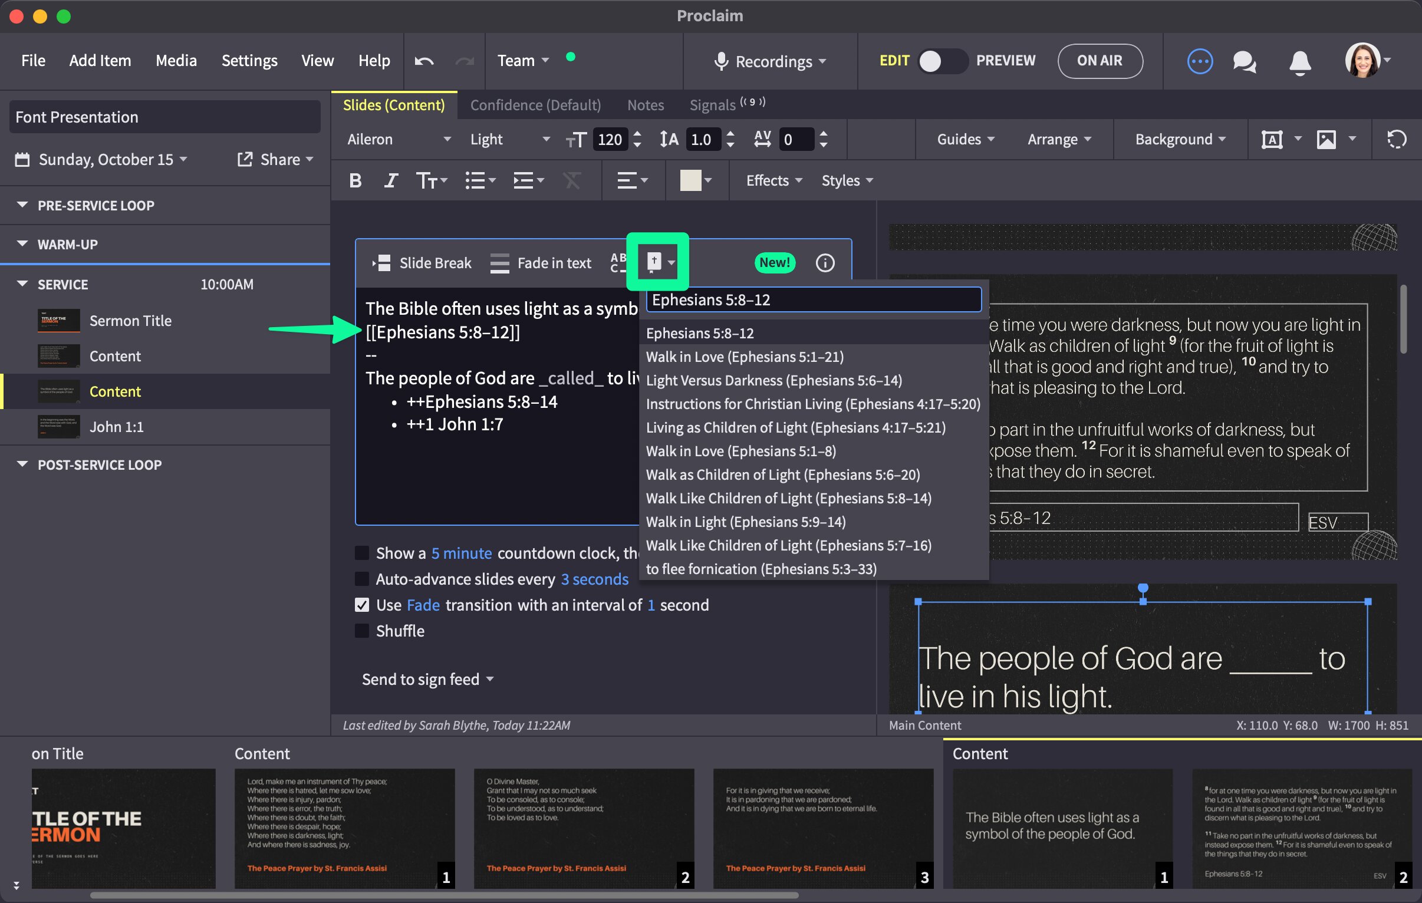Viewport: 1422px width, 903px height.
Task: Open the Background dropdown
Action: click(1180, 140)
